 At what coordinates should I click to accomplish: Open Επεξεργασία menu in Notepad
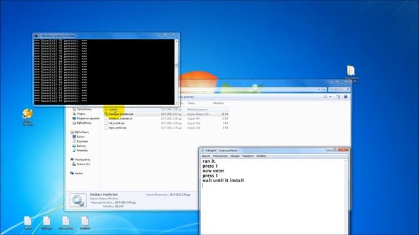coord(220,156)
